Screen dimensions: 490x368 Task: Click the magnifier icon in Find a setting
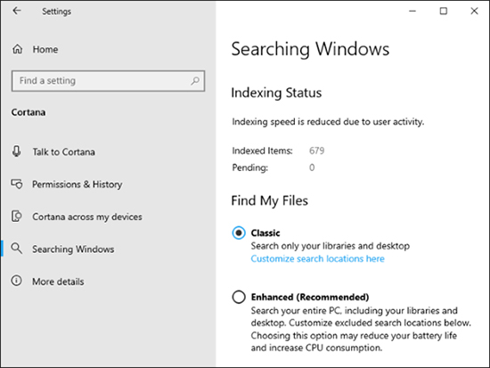pyautogui.click(x=195, y=81)
